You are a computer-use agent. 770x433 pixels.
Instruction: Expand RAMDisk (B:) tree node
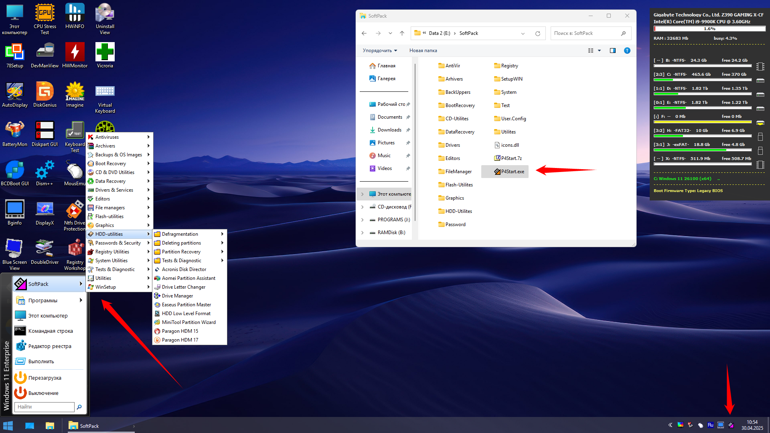click(x=362, y=233)
